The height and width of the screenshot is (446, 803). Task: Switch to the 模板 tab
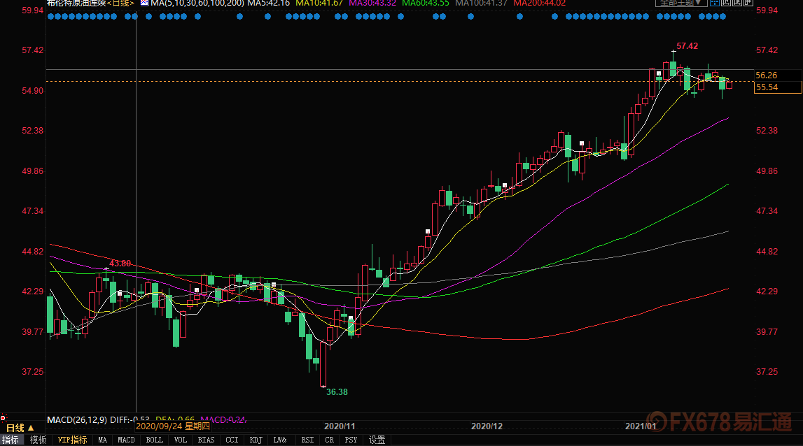tap(38, 440)
